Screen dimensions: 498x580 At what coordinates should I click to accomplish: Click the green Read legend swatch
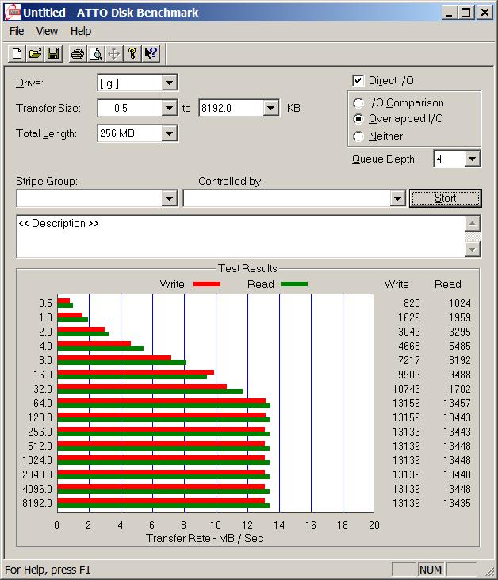pyautogui.click(x=294, y=284)
